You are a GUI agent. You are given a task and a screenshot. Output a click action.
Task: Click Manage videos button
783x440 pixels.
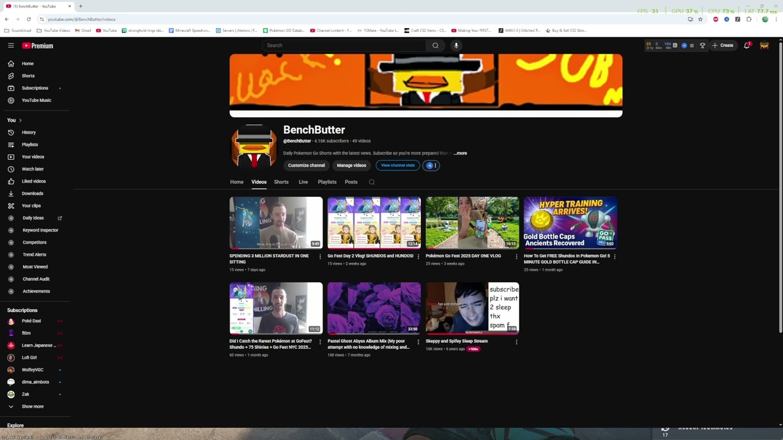coord(352,166)
